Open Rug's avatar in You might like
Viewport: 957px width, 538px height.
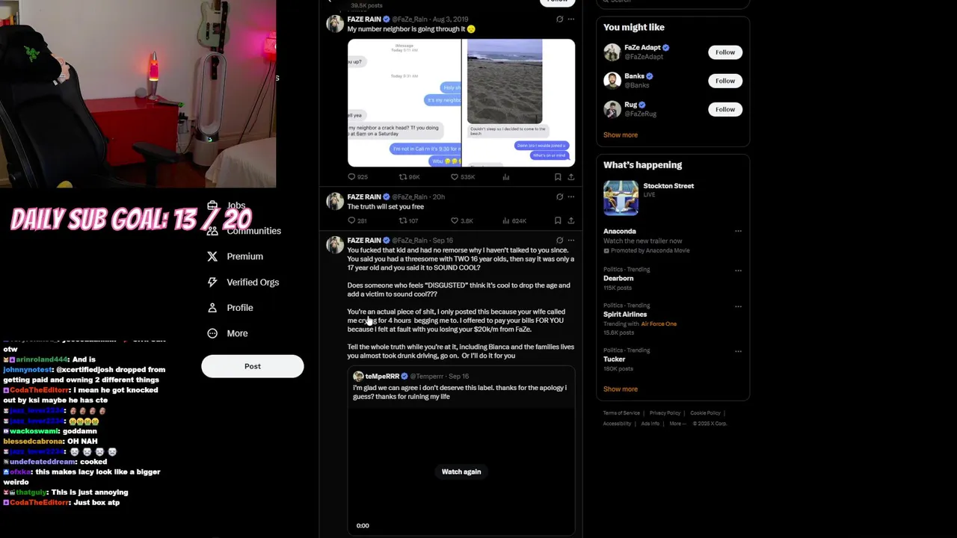click(612, 109)
